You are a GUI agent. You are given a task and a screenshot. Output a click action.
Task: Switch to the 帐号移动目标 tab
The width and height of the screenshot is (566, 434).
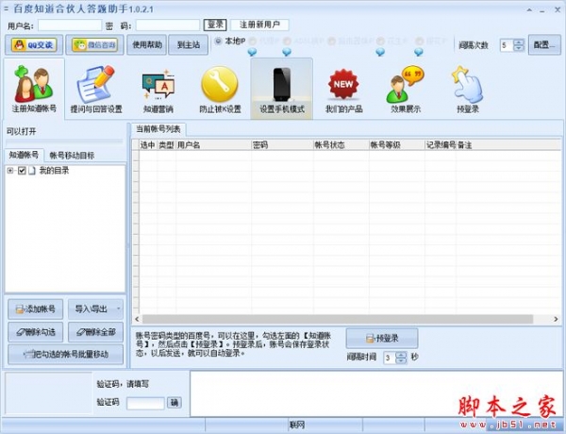(72, 156)
